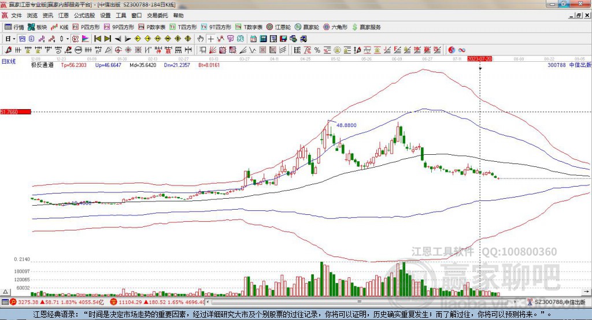592x320 pixels.
Task: Launch the 赢家轮 wheel tool
Action: [307, 27]
